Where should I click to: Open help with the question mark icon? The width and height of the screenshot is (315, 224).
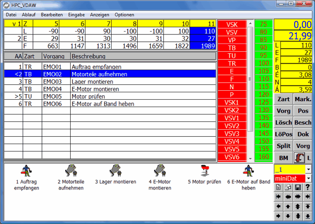click(x=307, y=187)
